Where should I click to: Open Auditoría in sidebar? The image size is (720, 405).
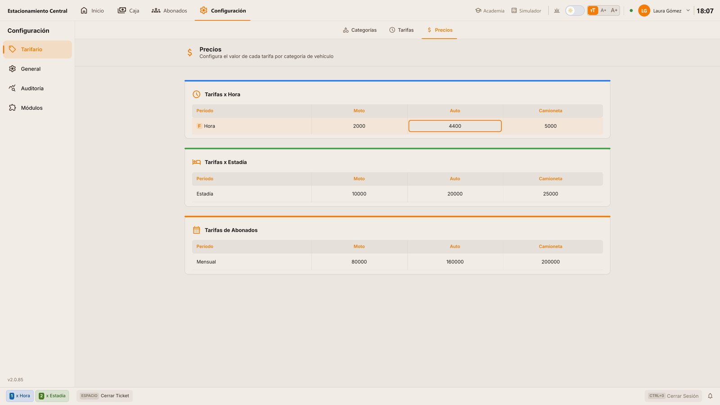37,88
